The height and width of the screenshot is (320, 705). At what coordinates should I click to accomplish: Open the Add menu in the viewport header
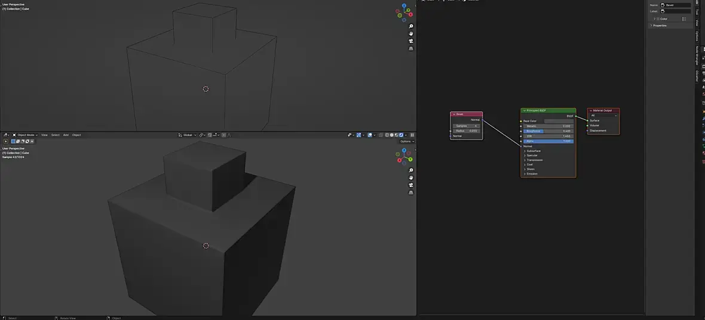point(66,135)
